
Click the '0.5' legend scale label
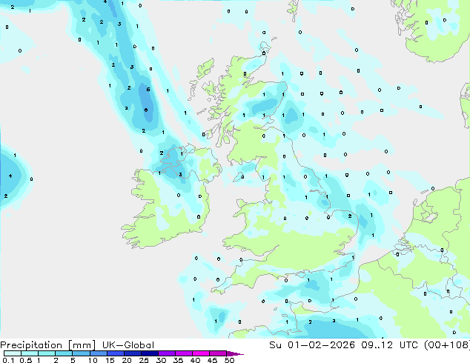coord(26,360)
